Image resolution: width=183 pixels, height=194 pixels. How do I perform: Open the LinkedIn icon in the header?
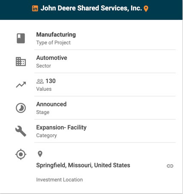click(35, 8)
